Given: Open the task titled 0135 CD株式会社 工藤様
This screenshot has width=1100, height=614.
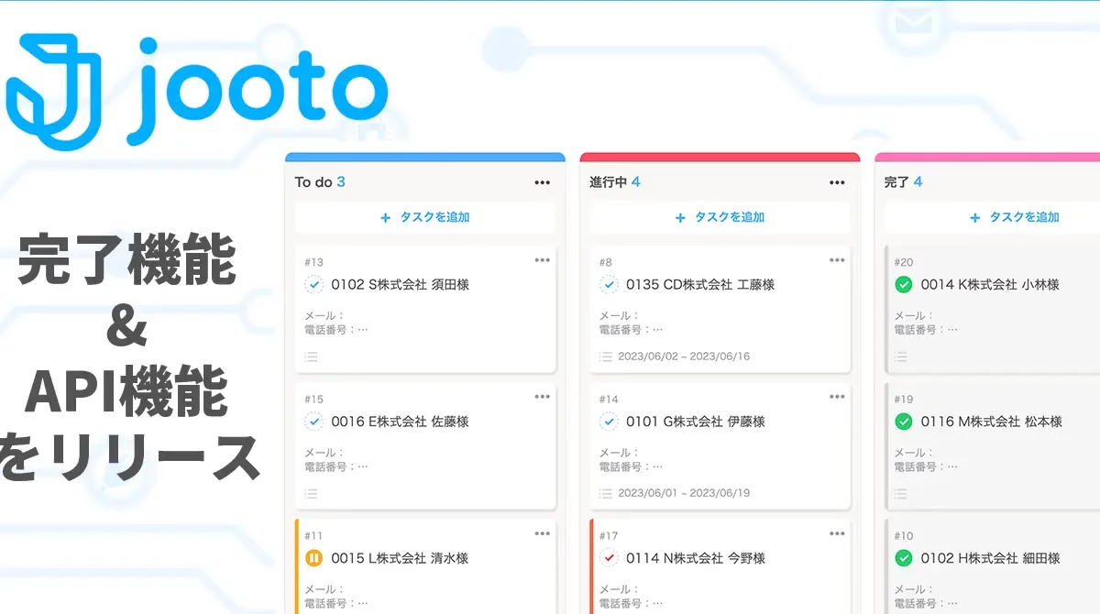Looking at the screenshot, I should click(x=700, y=285).
